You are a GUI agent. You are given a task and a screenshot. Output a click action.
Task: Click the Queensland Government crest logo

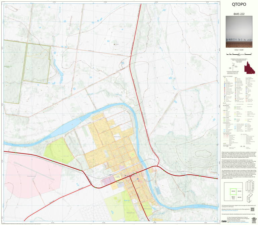pyautogui.click(x=254, y=220)
